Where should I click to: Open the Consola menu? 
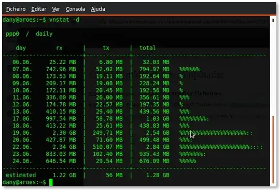click(x=75, y=9)
